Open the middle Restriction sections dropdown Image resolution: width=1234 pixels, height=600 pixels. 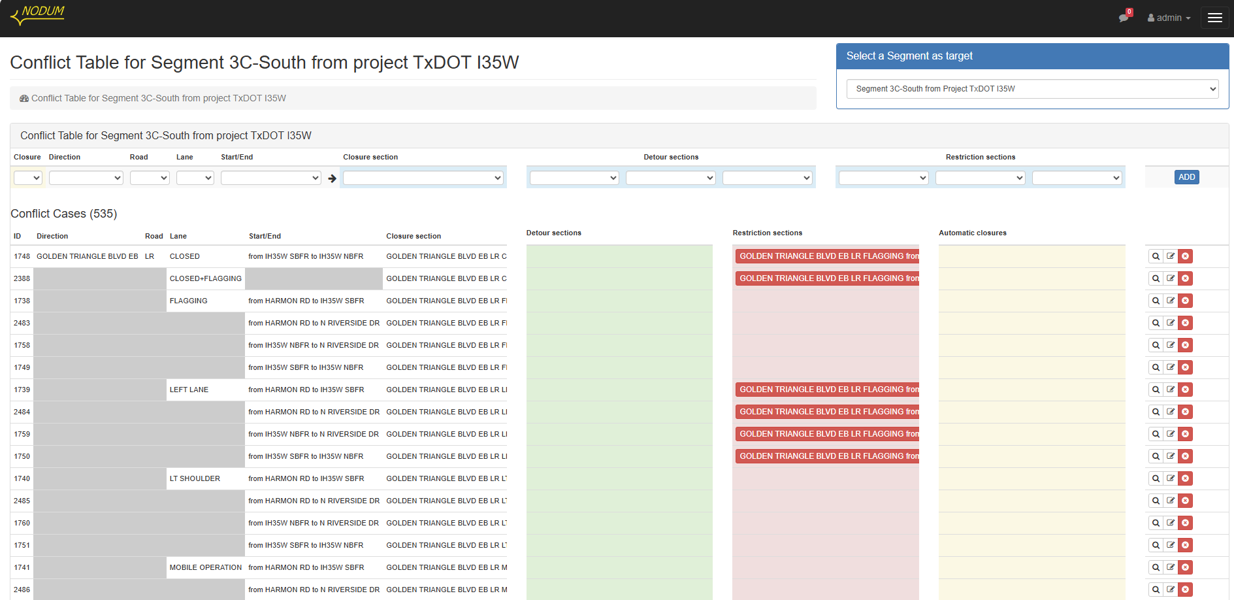click(x=981, y=178)
